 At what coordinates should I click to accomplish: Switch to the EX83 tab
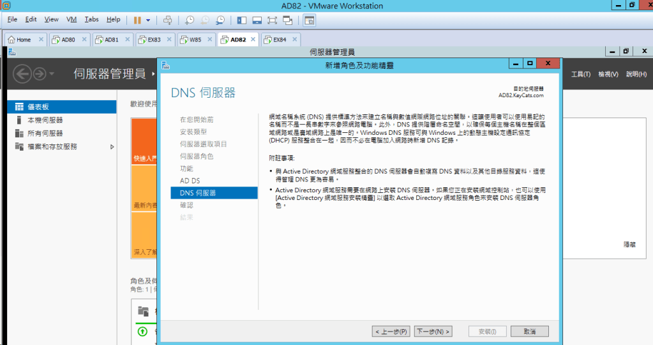pos(153,40)
